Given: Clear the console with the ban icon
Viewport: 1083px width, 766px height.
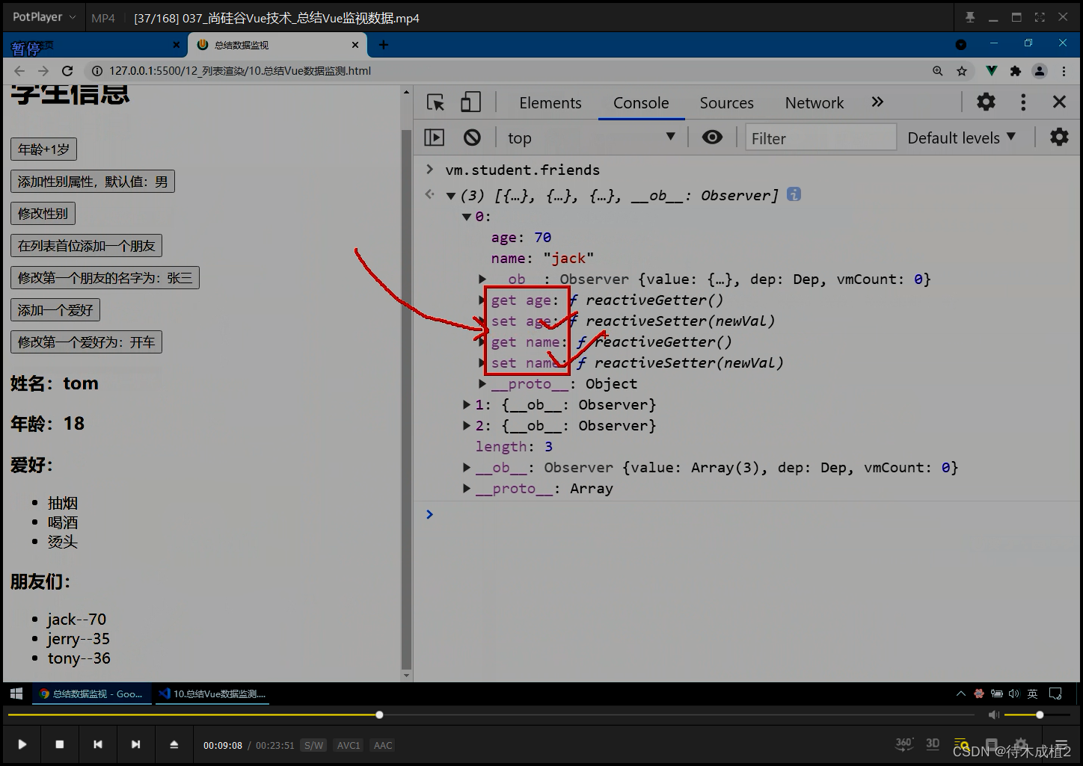Looking at the screenshot, I should click(472, 138).
